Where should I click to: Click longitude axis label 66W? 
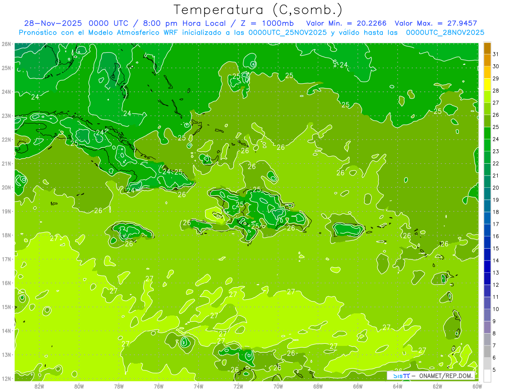358,386
